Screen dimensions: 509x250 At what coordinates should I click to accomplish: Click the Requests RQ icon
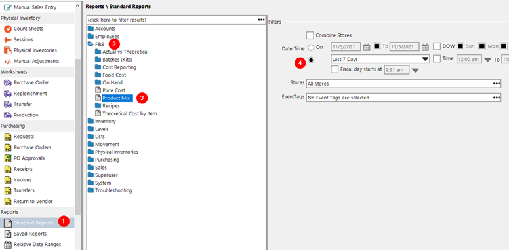[8, 137]
